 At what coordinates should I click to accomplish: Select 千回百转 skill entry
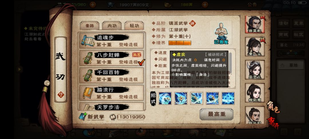click(x=111, y=75)
